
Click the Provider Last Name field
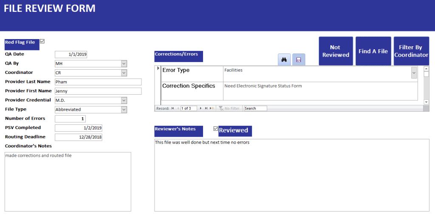tap(98, 82)
